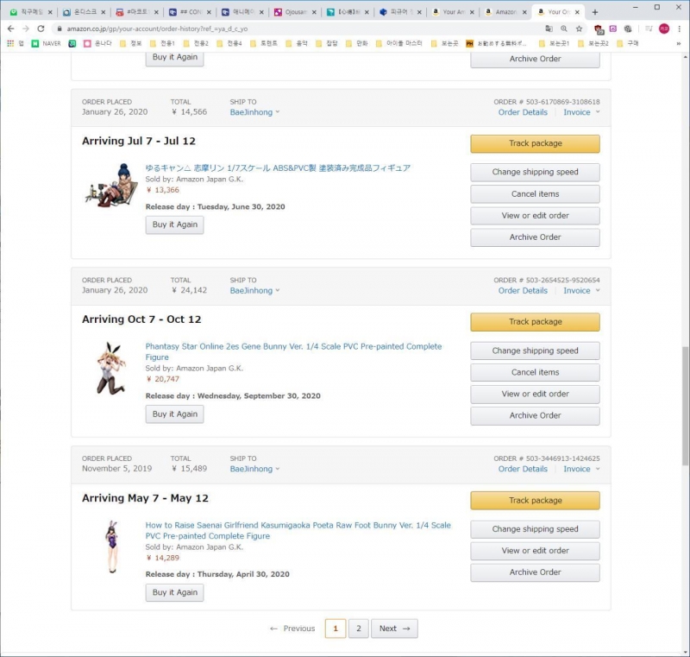Expand Invoice dropdown for order 503-6170869-3108618
The image size is (690, 657).
click(x=582, y=112)
